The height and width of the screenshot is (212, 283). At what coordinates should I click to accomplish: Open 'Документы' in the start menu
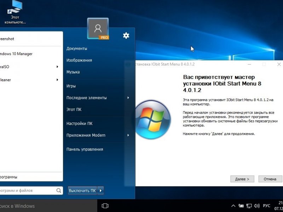(x=77, y=48)
